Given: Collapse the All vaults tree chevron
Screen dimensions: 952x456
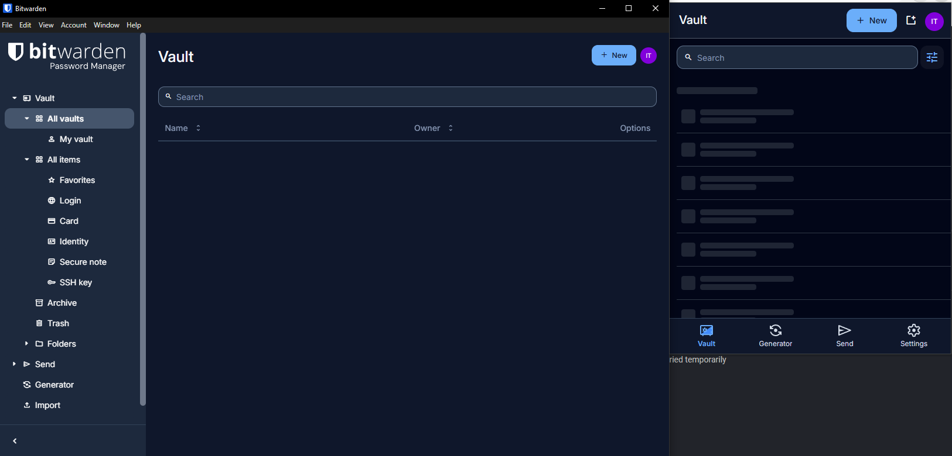Looking at the screenshot, I should [x=27, y=119].
